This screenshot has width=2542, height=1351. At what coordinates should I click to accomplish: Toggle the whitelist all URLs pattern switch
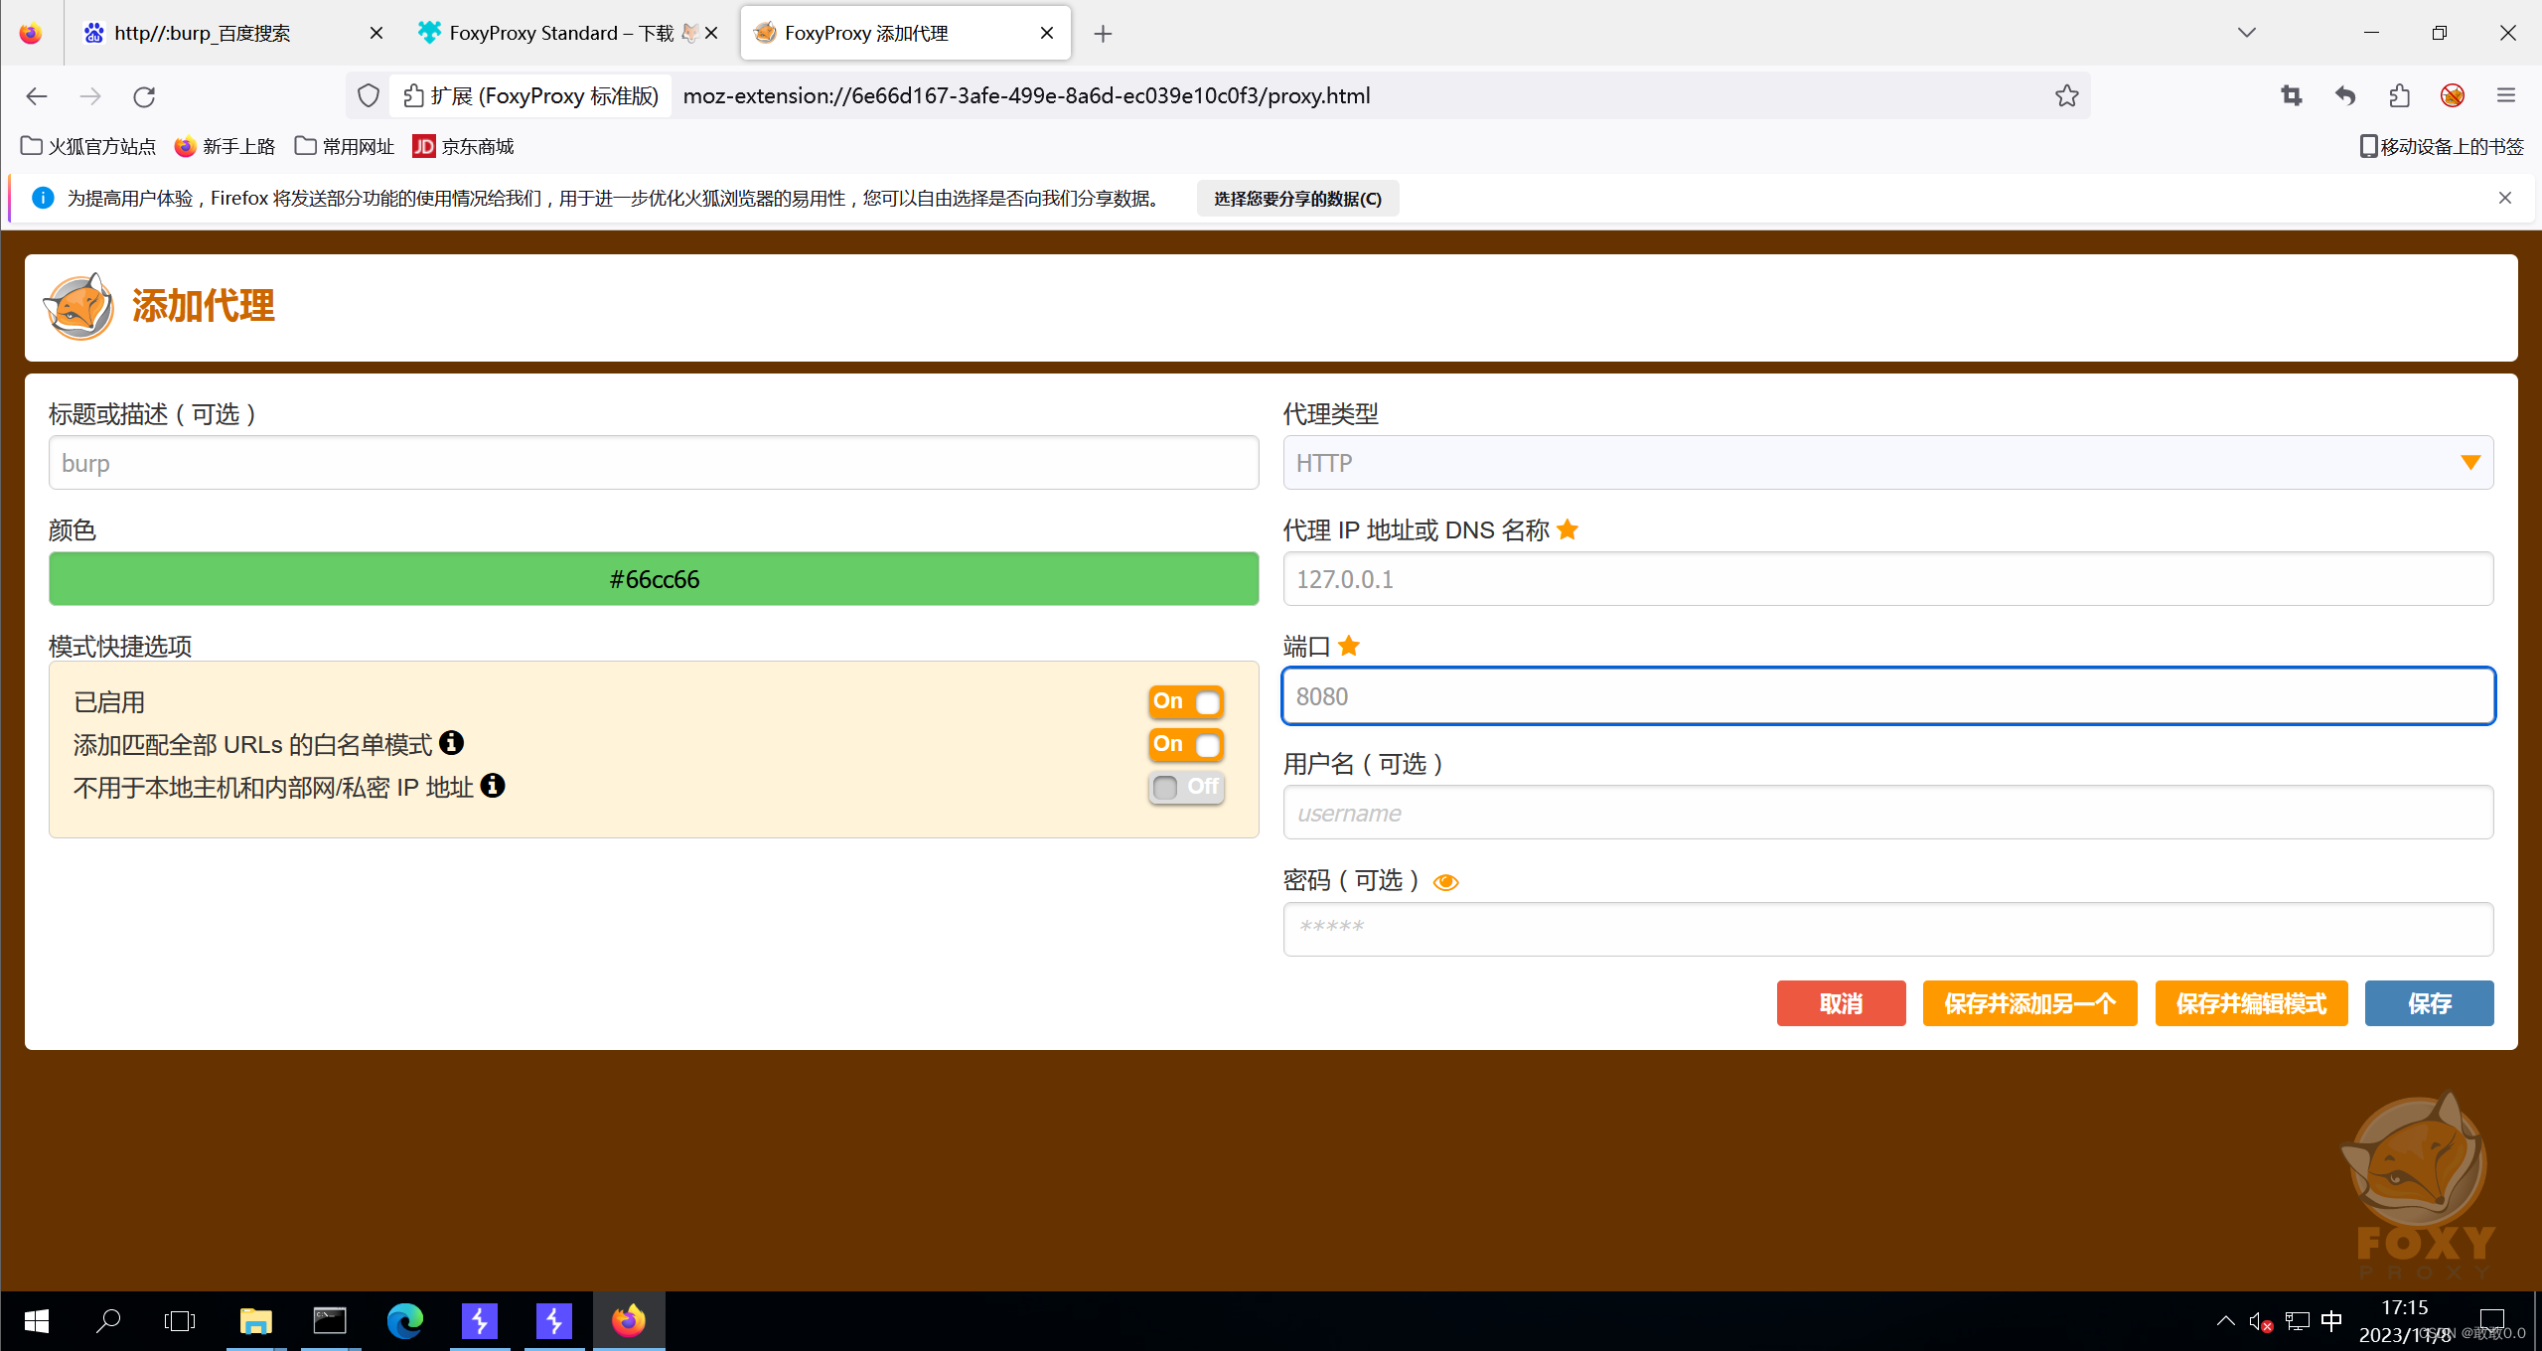[x=1185, y=744]
